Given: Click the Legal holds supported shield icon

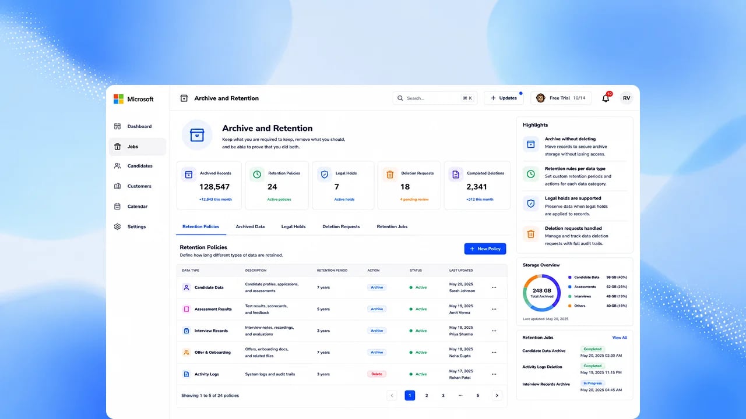Looking at the screenshot, I should click(531, 204).
